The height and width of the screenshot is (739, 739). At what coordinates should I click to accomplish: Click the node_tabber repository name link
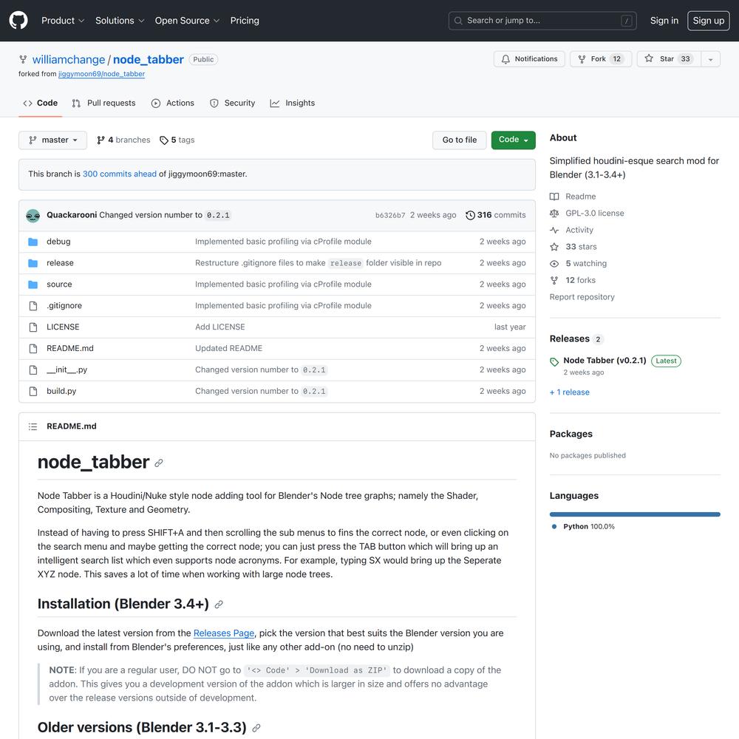[x=149, y=59]
